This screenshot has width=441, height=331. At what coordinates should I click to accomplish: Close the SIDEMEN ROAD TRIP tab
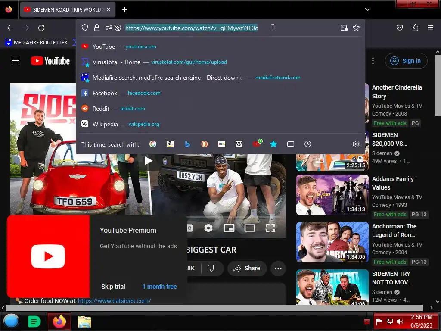tap(109, 9)
